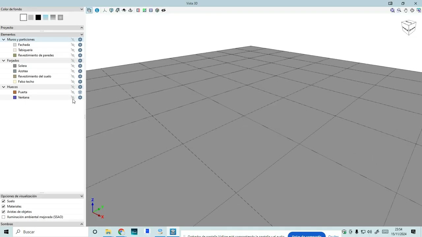Viewport: 422px width, 237px height.
Task: Select the four-arrow orbit tool icon
Action: pyautogui.click(x=412, y=10)
